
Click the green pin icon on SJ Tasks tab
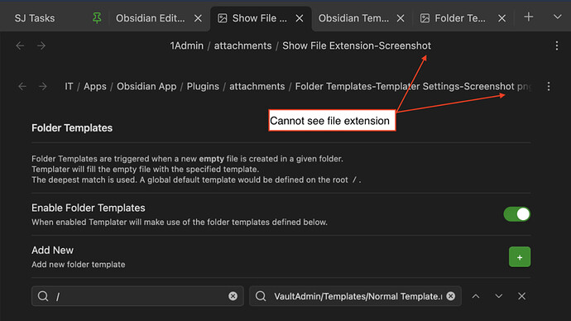click(97, 18)
